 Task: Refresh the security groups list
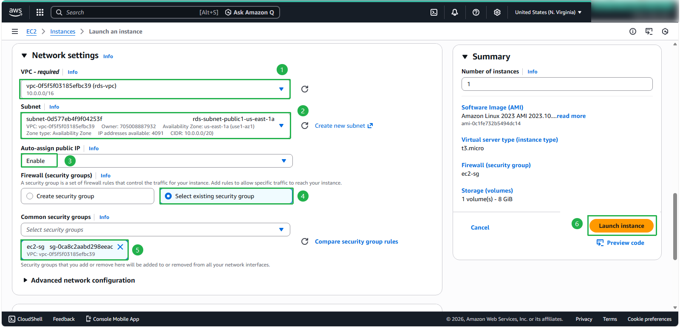coord(305,241)
